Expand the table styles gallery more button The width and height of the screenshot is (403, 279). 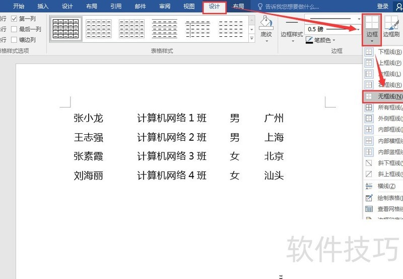(251, 39)
